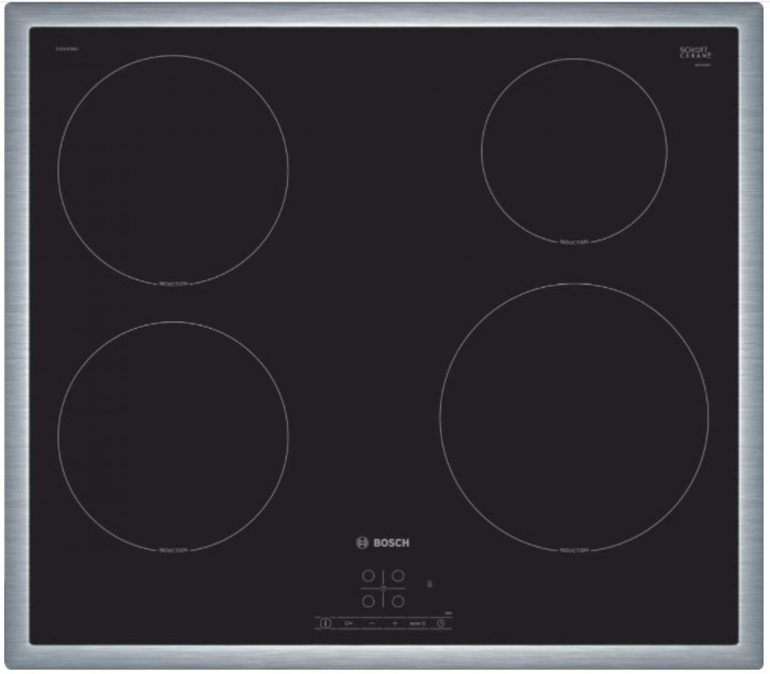Click the Induction label under front-right zone

[574, 551]
